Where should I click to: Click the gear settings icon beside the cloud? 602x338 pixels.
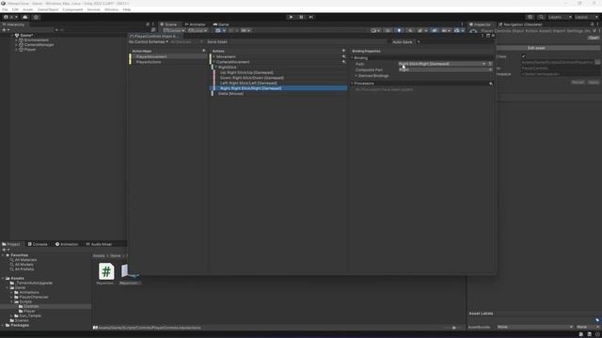(x=36, y=17)
